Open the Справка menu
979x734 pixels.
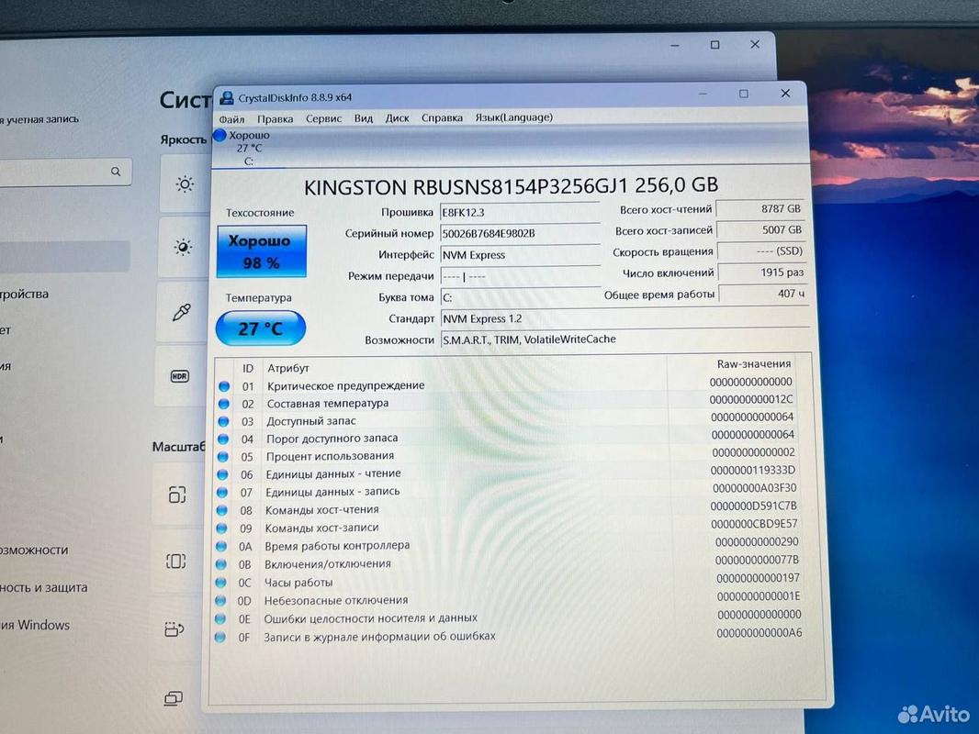tap(442, 117)
